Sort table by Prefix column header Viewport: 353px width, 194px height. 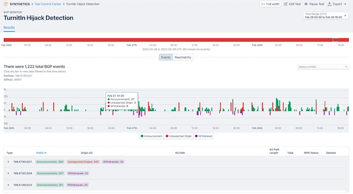(41, 153)
